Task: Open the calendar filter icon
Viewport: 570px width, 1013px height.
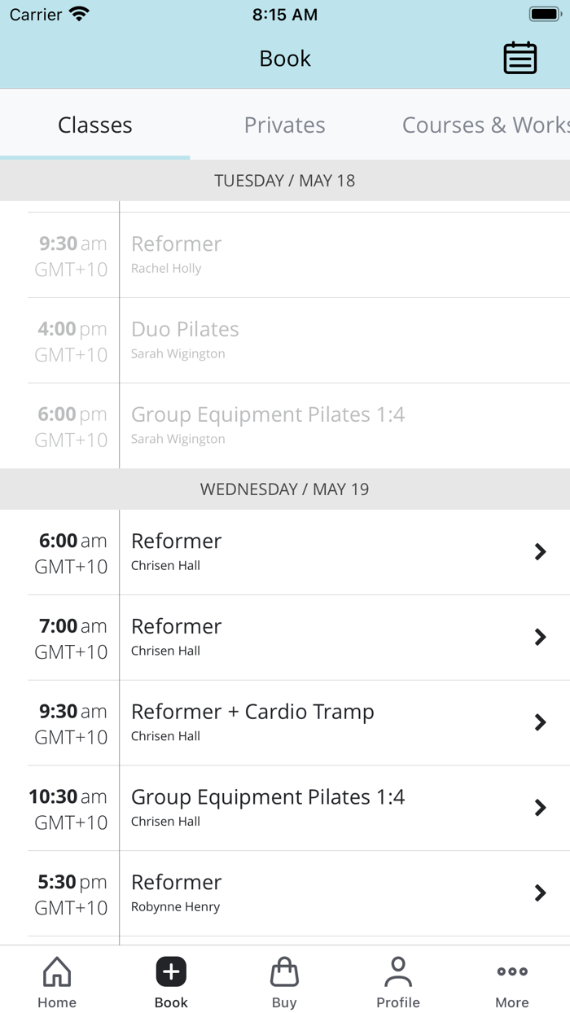Action: pyautogui.click(x=520, y=58)
